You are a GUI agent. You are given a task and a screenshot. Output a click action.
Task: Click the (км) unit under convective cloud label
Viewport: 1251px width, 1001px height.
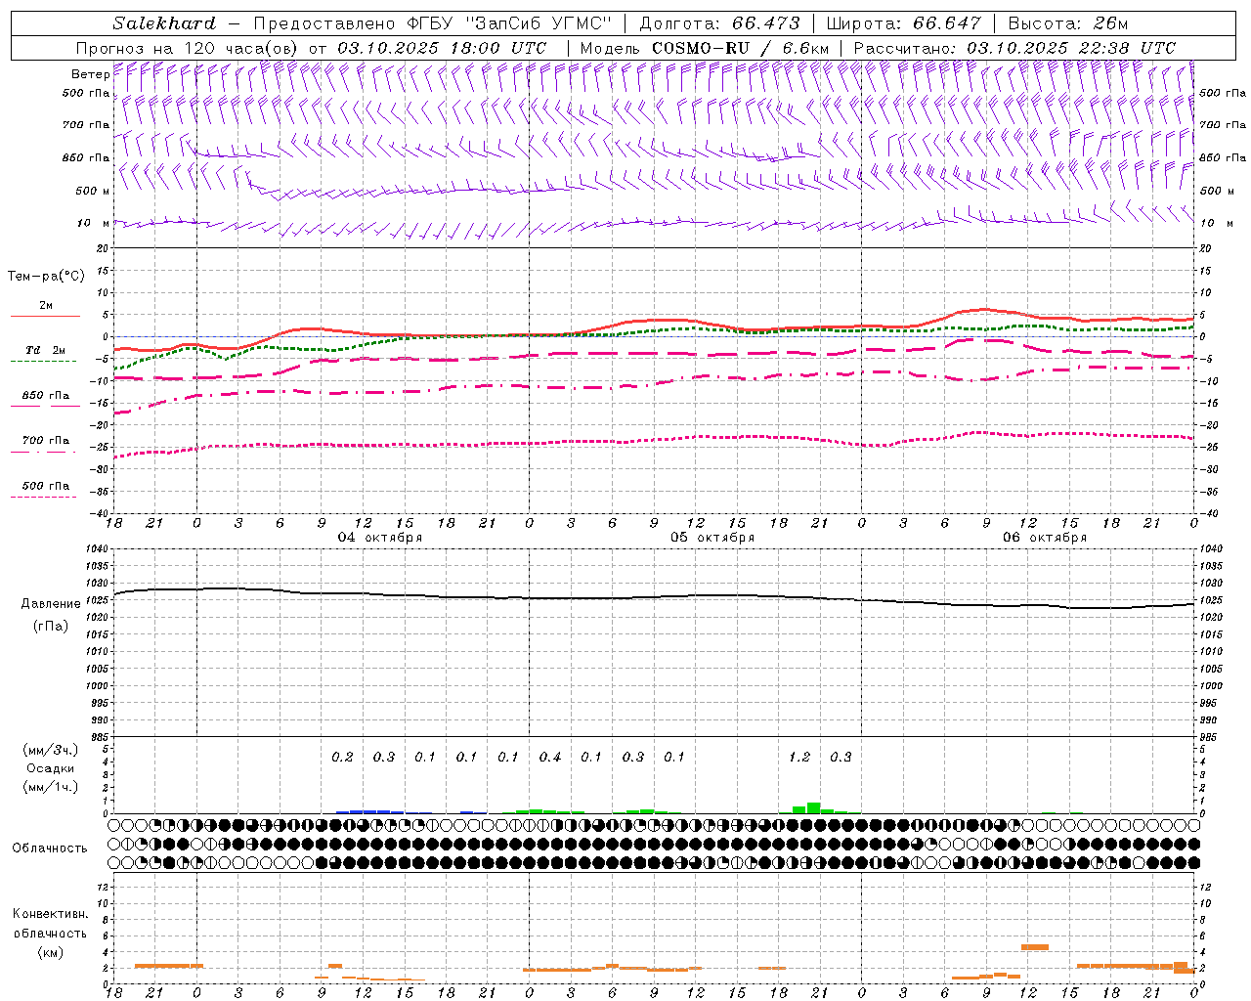[x=50, y=952]
